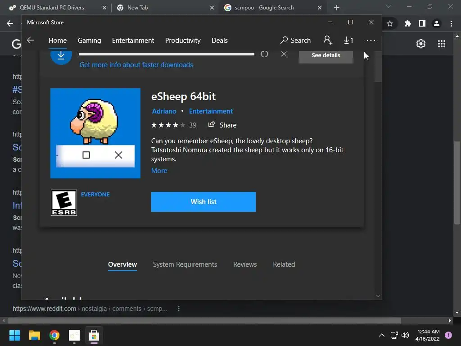
Task: Click Microsoft Store taskbar icon
Action: click(94, 335)
